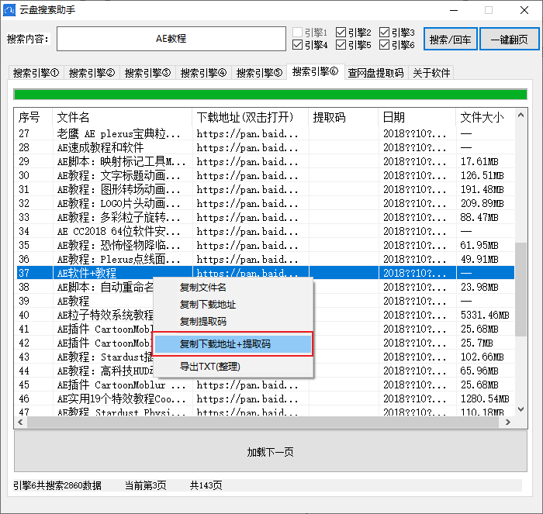Uncheck the 引擎3 checkbox

[x=384, y=33]
